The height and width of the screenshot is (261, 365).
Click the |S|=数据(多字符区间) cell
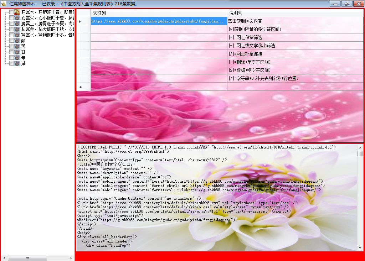point(295,70)
